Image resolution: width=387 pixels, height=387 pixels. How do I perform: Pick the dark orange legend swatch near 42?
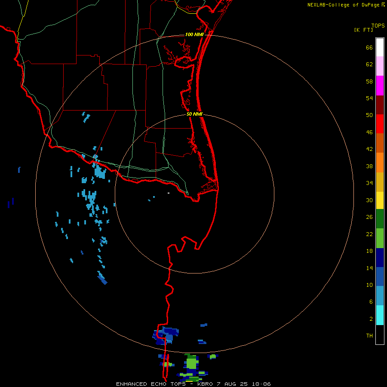click(x=380, y=143)
